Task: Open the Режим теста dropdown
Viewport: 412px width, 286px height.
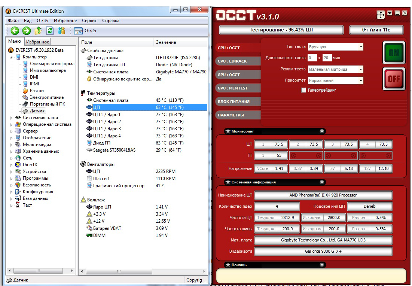Action: (361, 69)
